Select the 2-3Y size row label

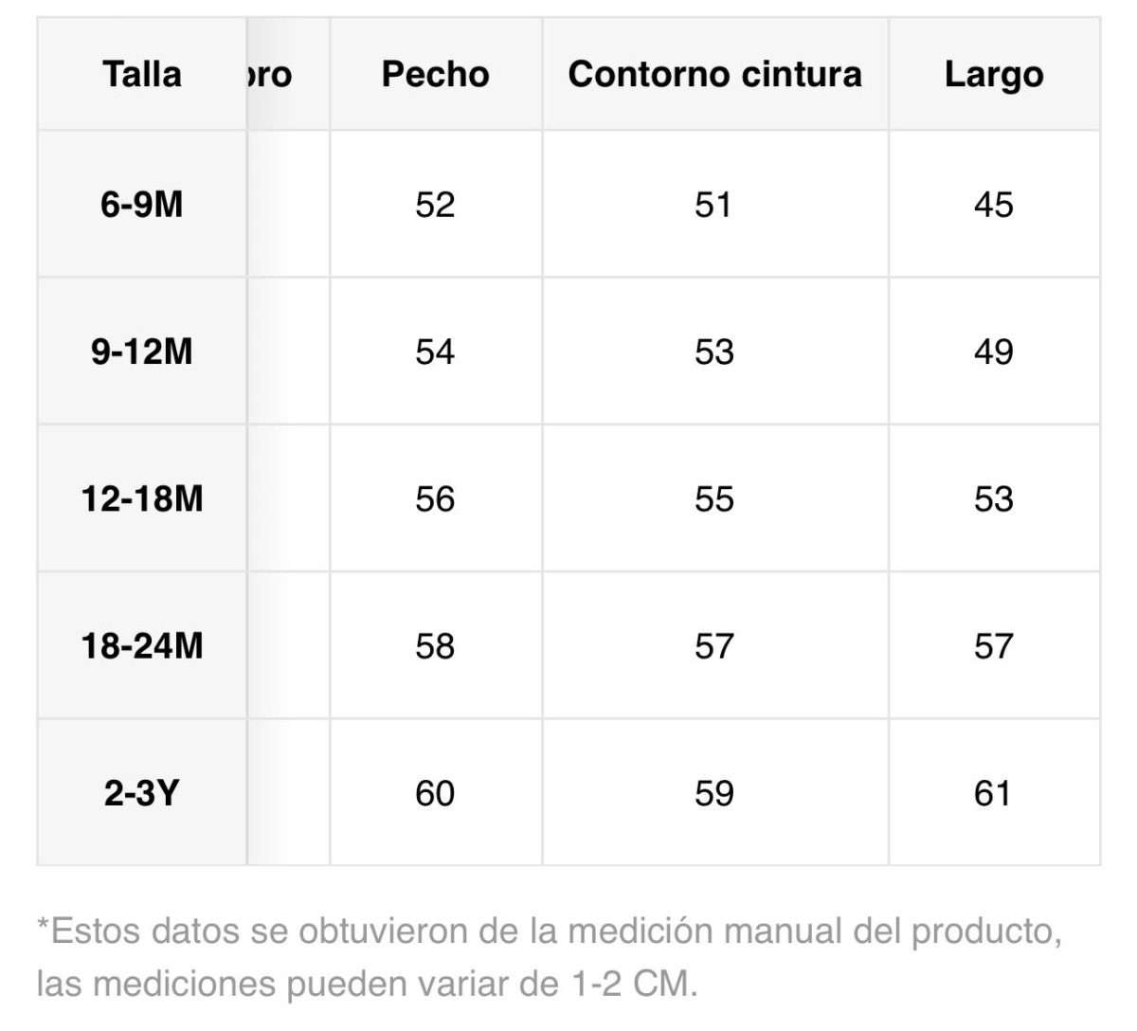tap(142, 792)
